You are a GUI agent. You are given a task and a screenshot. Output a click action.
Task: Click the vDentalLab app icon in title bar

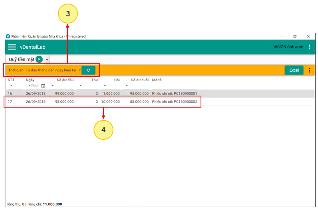click(8, 36)
